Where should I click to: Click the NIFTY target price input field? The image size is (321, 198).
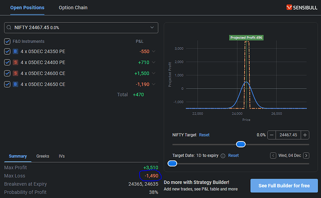288,135
